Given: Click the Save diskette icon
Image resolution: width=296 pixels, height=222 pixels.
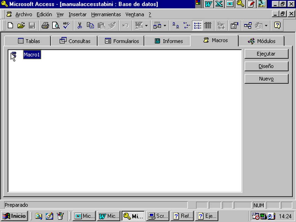Looking at the screenshot, I should tap(32, 25).
